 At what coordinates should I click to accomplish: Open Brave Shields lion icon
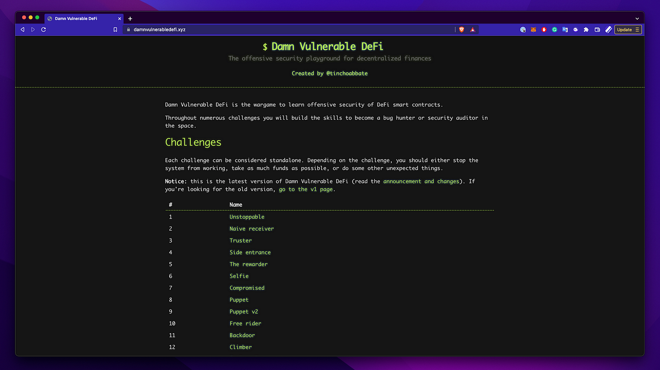coord(462,30)
